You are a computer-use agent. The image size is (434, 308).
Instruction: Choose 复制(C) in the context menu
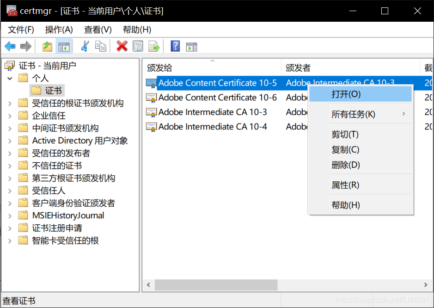pos(361,149)
